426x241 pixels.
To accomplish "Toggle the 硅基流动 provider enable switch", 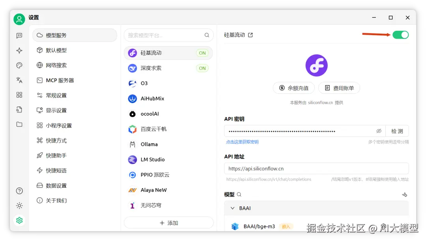I will click(400, 35).
